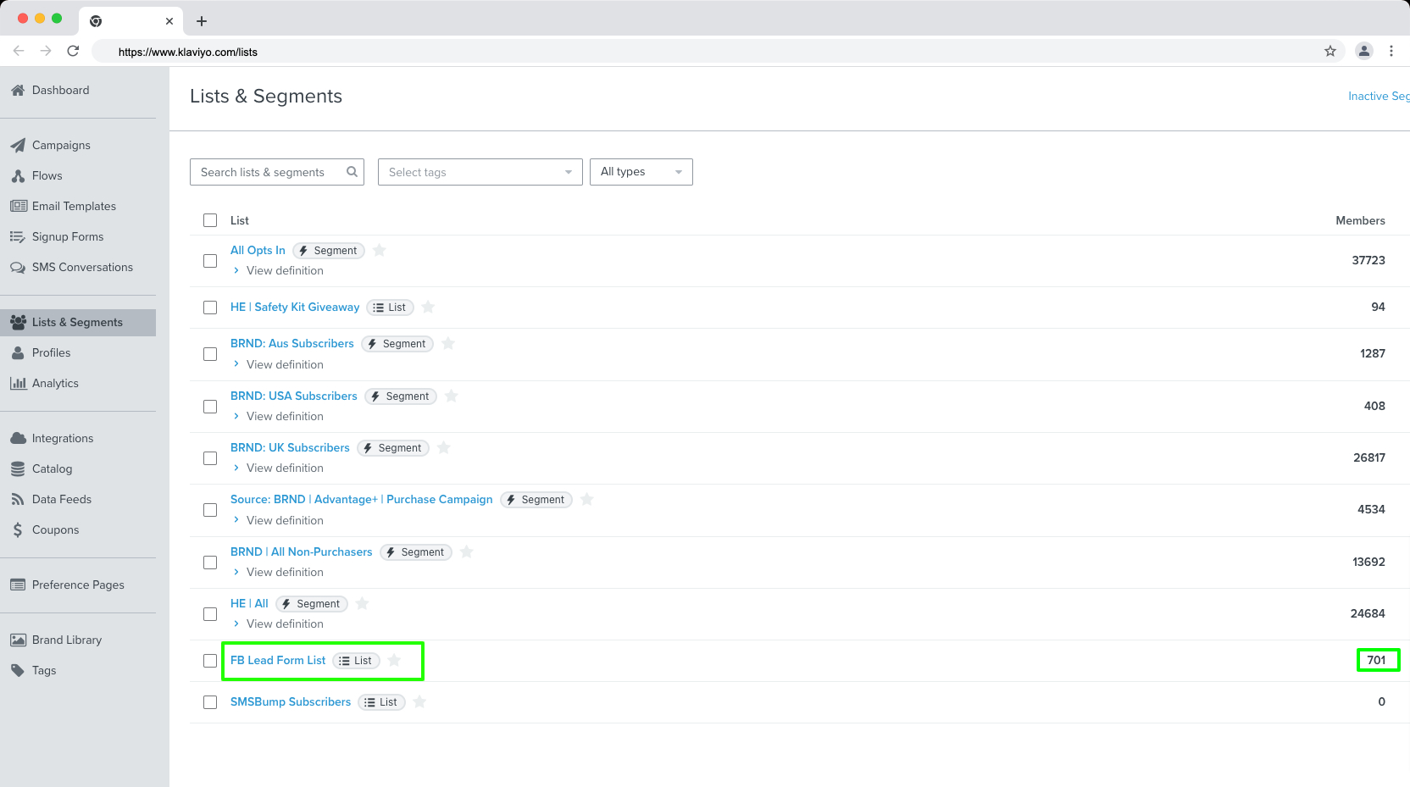
Task: Click the Coupons dollar icon
Action: pos(18,530)
